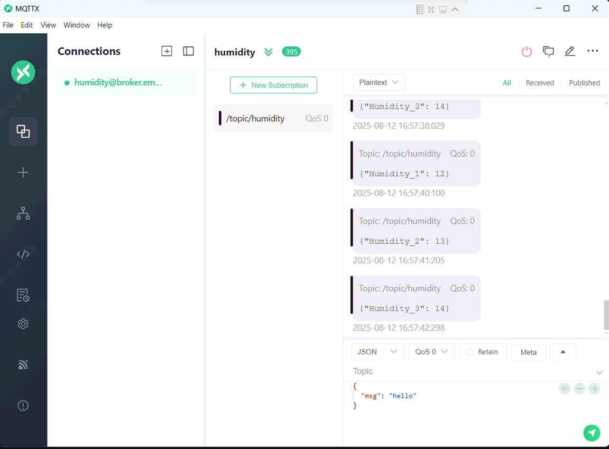Viewport: 609px width, 449px height.
Task: Open the JSON payload type dropdown
Action: (x=377, y=352)
